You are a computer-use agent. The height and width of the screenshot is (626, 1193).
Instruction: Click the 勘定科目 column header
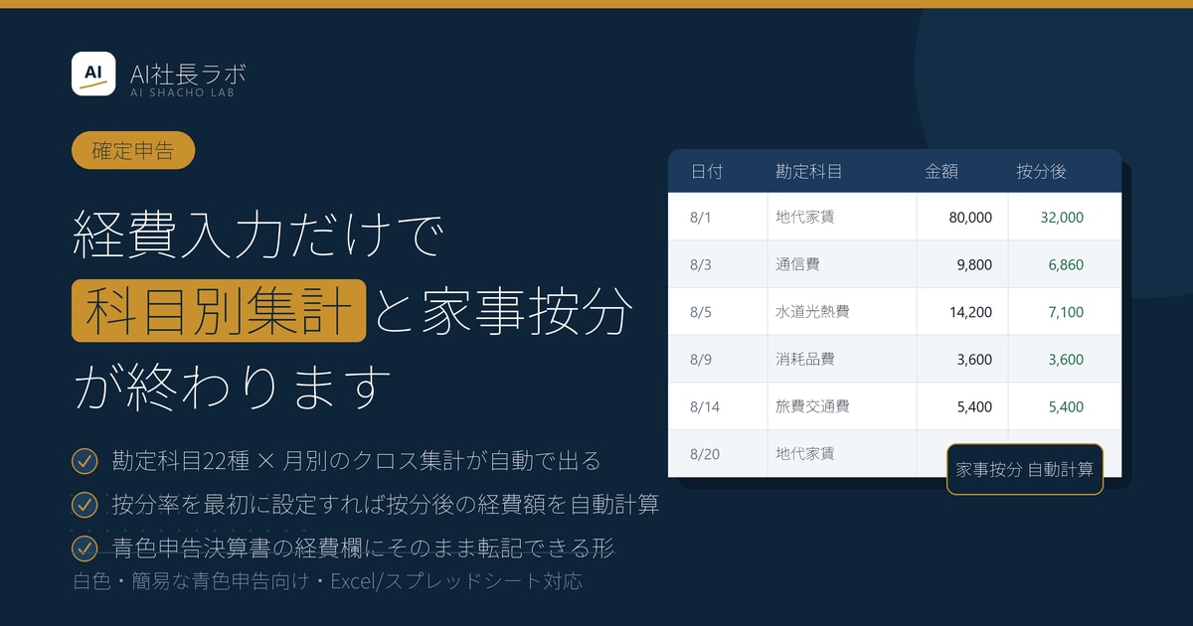809,172
